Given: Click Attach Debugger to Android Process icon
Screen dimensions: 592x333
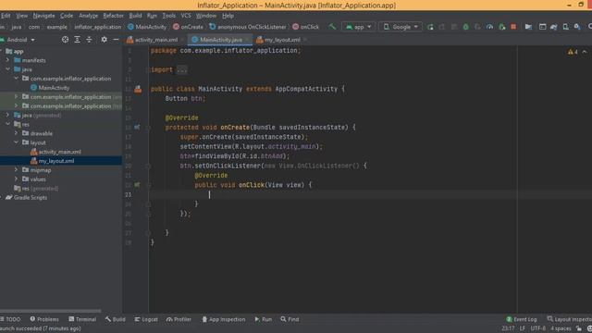Looking at the screenshot, I should (501, 27).
